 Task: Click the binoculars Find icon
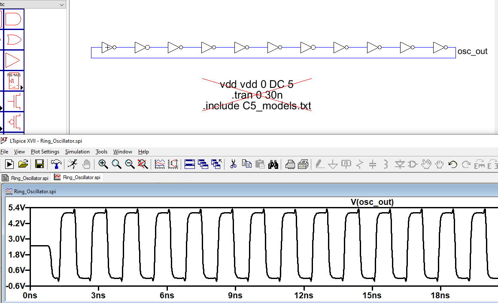[273, 164]
